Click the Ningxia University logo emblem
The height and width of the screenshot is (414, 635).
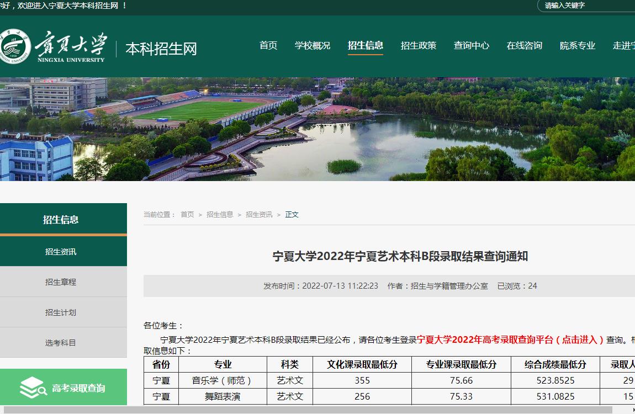15,46
